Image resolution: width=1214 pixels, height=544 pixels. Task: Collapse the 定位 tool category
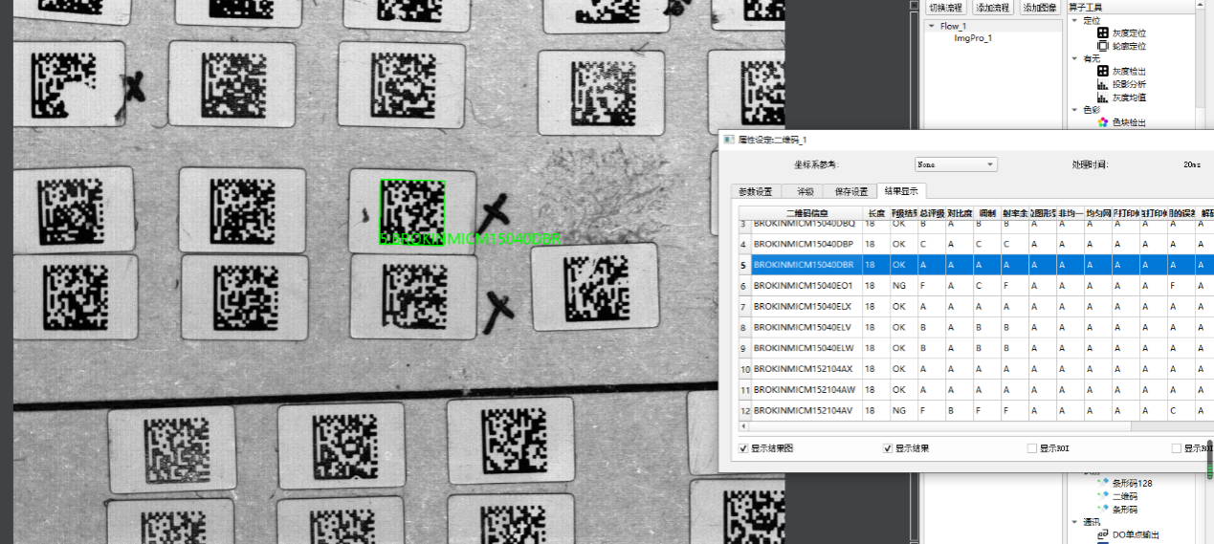[1074, 20]
